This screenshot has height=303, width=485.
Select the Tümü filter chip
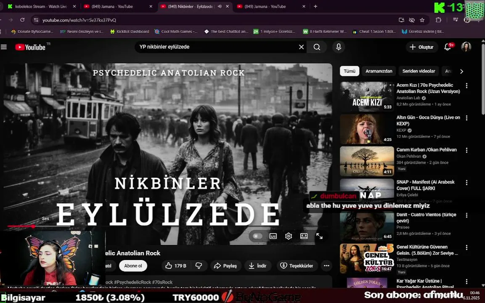pos(350,71)
